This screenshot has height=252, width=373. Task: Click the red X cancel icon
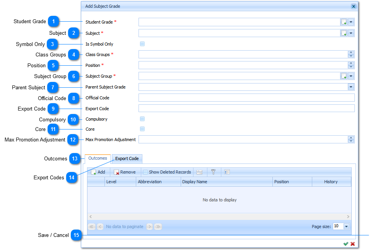pyautogui.click(x=352, y=244)
